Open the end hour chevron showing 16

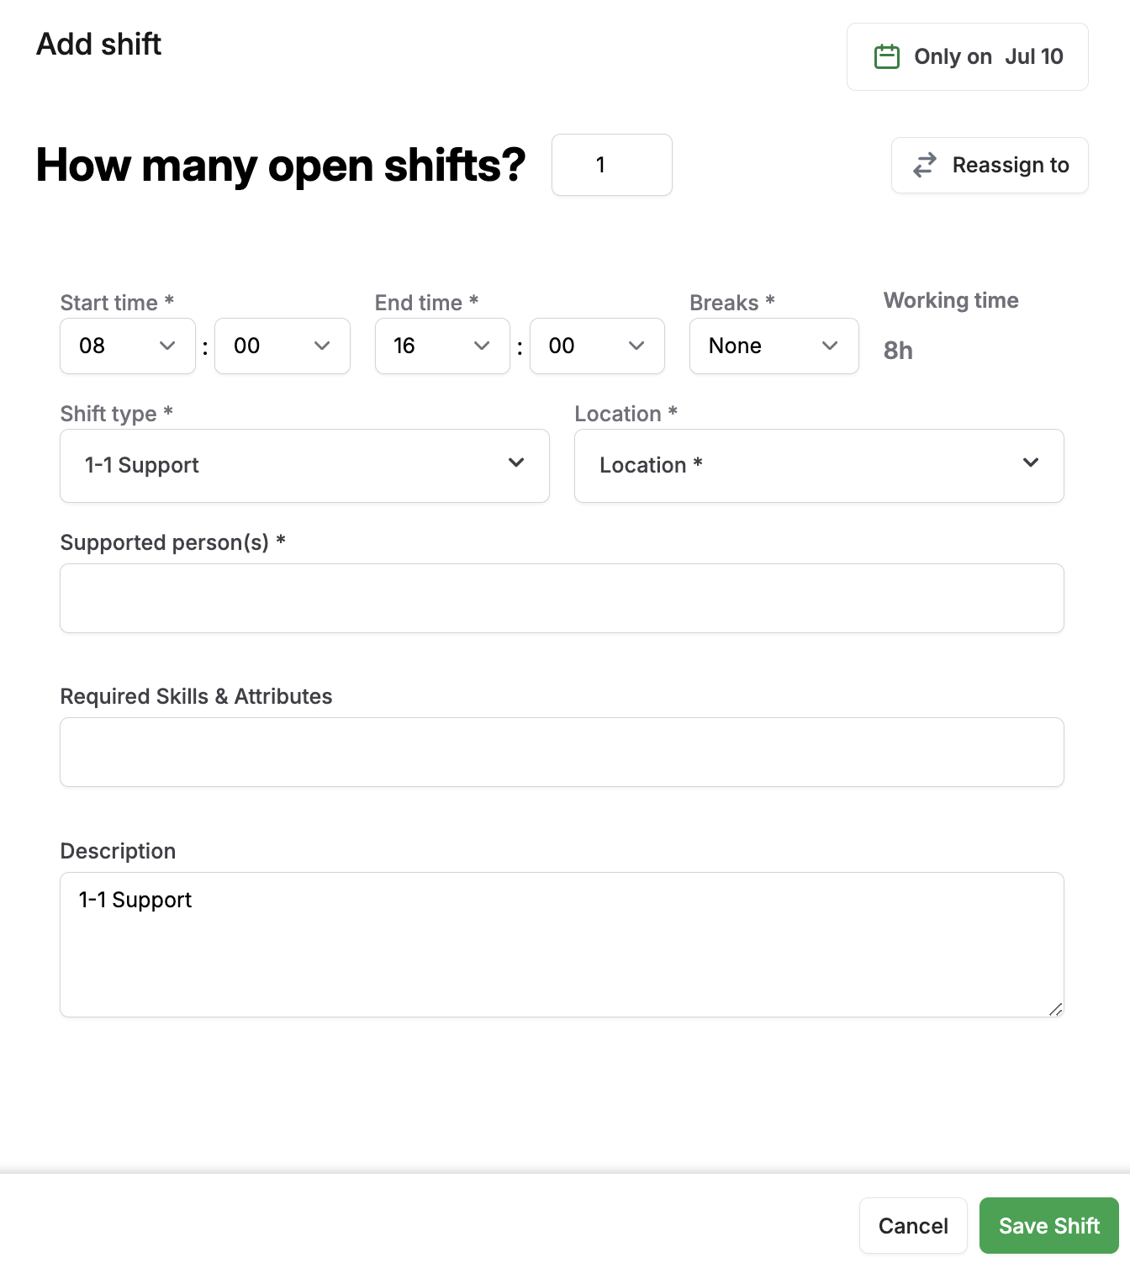click(481, 346)
